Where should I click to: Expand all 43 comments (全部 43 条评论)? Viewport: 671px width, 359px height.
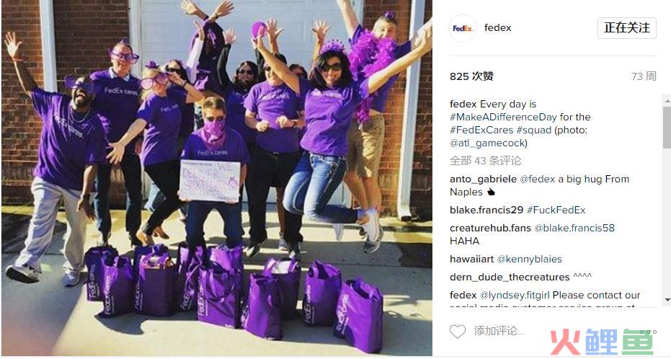point(486,161)
